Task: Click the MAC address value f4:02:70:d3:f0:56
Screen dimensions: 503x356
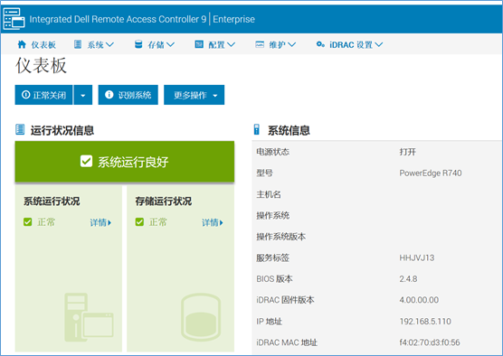Action: [x=430, y=342]
